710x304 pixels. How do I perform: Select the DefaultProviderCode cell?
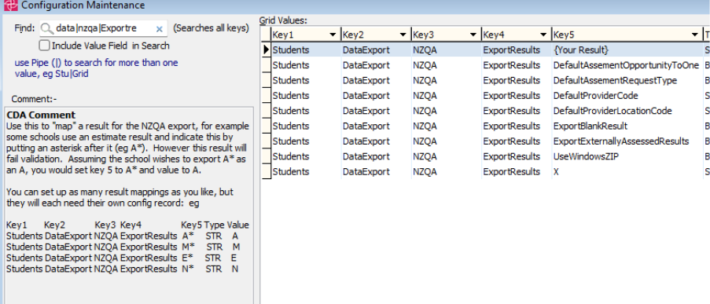click(627, 96)
